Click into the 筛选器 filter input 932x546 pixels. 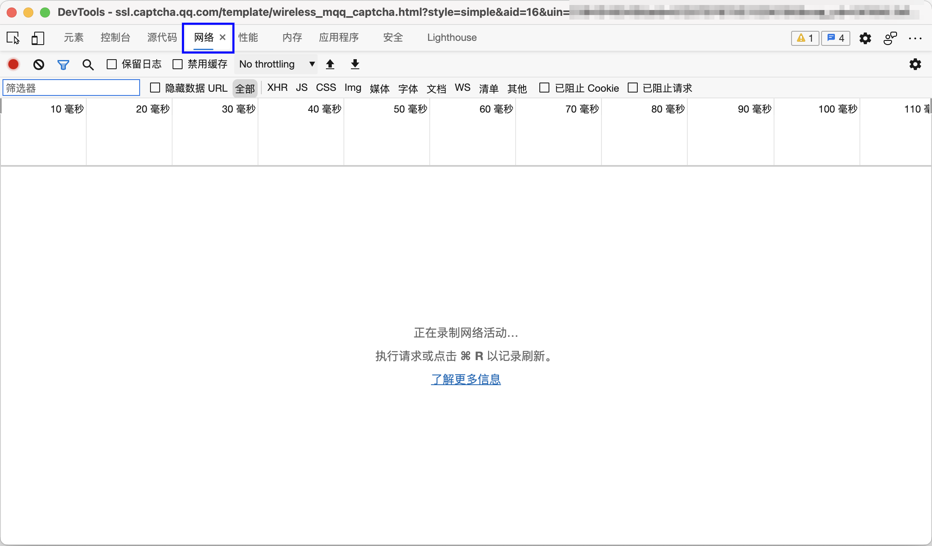(71, 88)
